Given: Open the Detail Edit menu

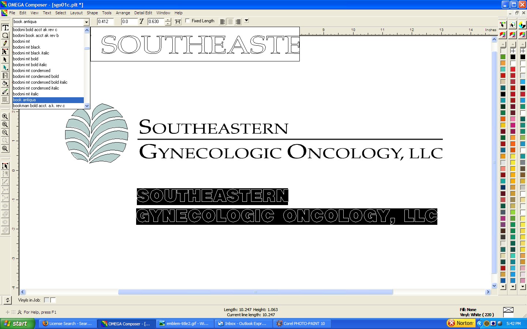Looking at the screenshot, I should 143,13.
